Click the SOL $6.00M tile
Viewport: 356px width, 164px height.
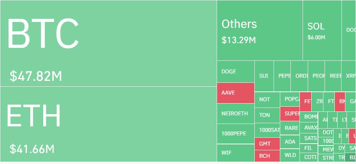(322, 30)
